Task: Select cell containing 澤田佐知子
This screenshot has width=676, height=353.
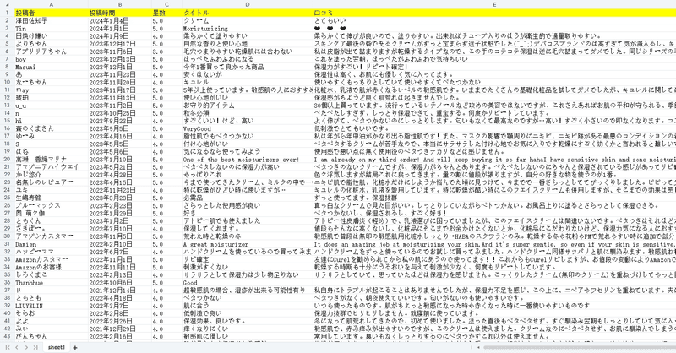Action: pos(51,20)
